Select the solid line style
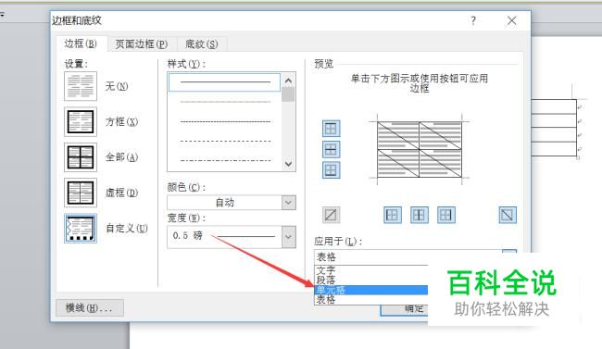The height and width of the screenshot is (349, 602). tap(225, 82)
